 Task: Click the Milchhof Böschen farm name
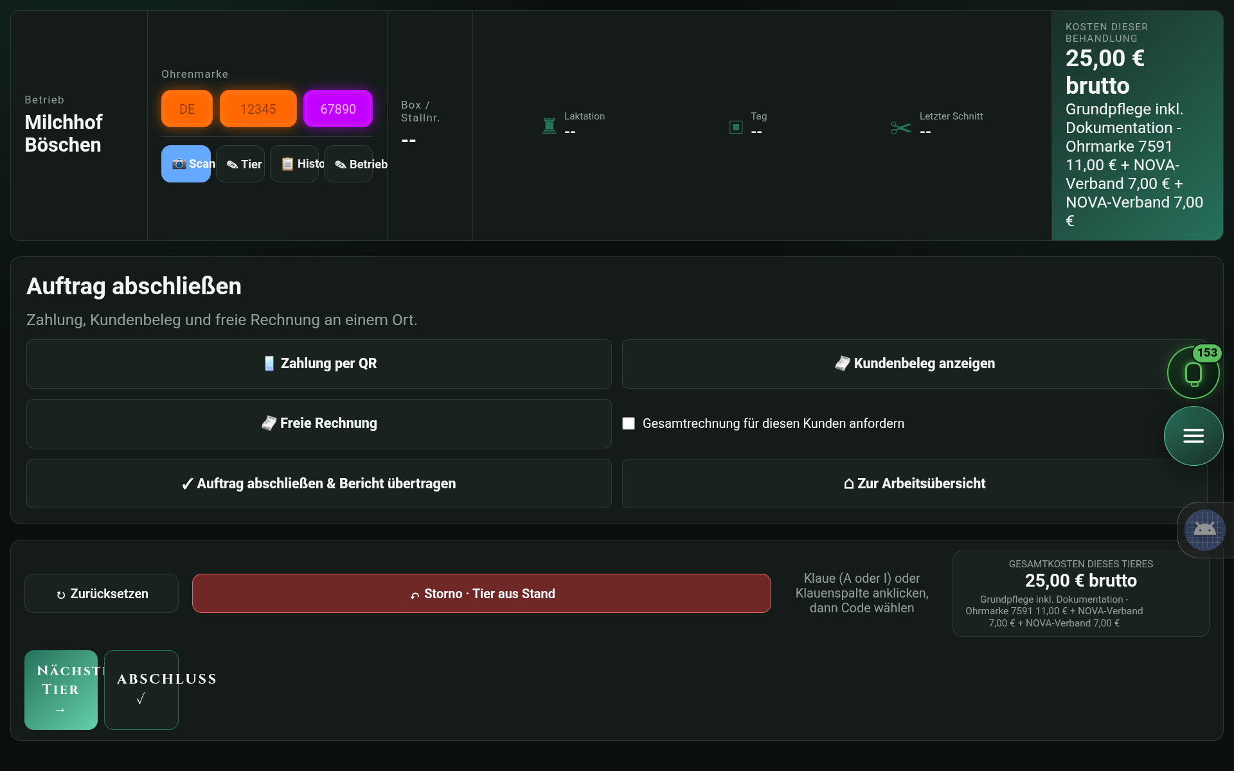(x=64, y=134)
